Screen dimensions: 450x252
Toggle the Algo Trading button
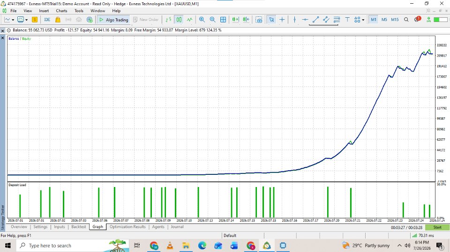(114, 20)
